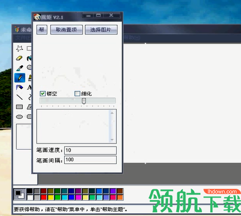Image resolution: width=241 pixels, height=216 pixels.
Task: Click the threshold slider thumb
Action: tap(84, 101)
